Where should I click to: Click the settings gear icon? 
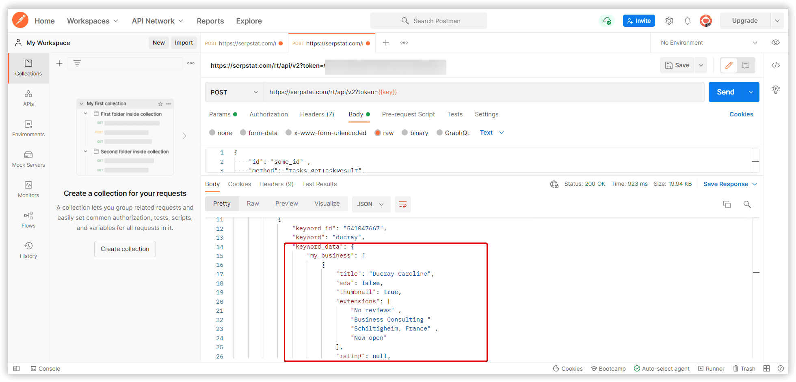[669, 21]
